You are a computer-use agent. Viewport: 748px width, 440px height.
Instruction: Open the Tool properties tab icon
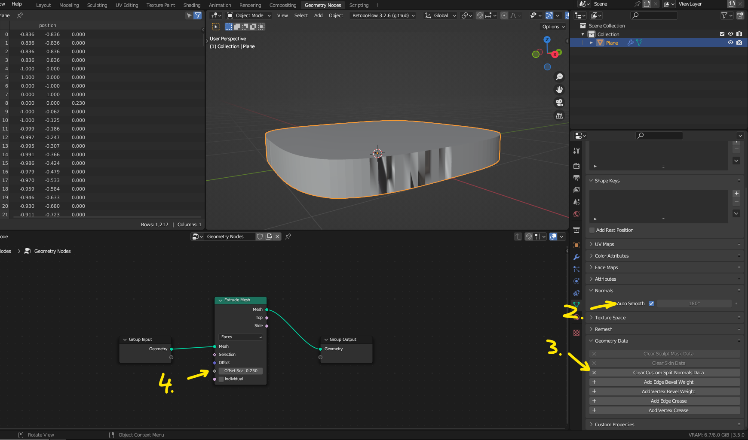pyautogui.click(x=576, y=151)
